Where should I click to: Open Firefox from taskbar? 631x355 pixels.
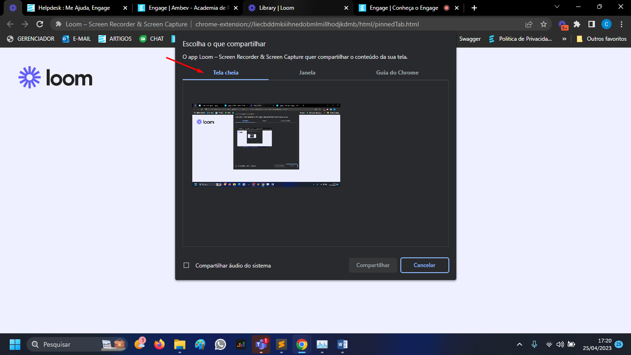pyautogui.click(x=159, y=344)
